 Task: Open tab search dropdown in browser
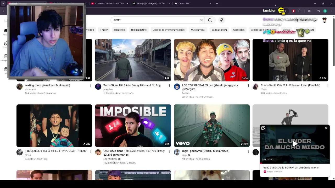(3, 3)
